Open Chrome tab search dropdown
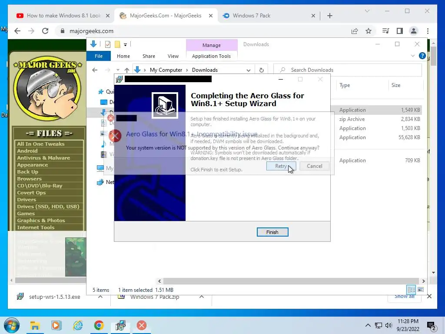This screenshot has height=334, width=445. pyautogui.click(x=367, y=11)
